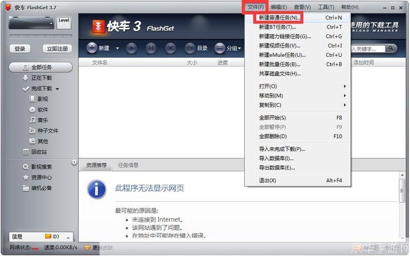
Task: Click the 新建 plus icon in toolbar
Action: pyautogui.click(x=92, y=48)
